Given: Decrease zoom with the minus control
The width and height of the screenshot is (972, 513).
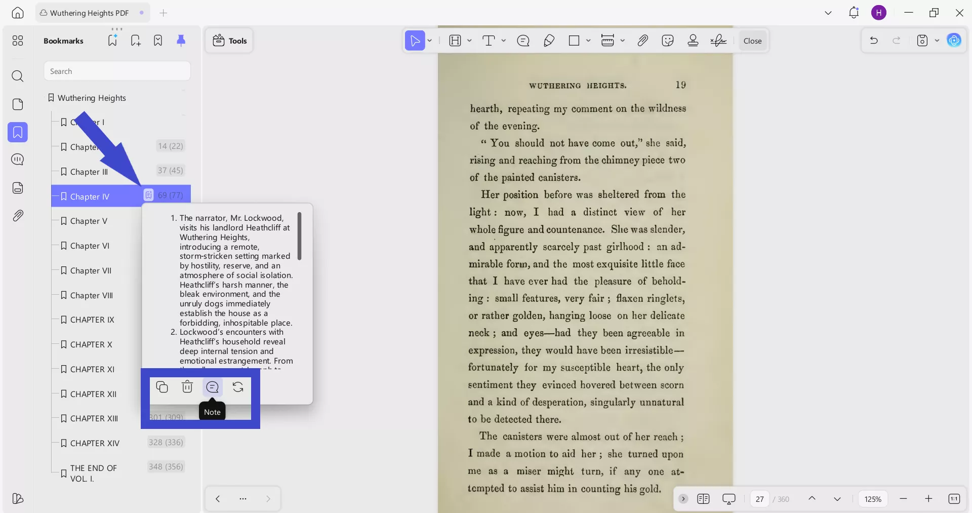Looking at the screenshot, I should tap(904, 499).
